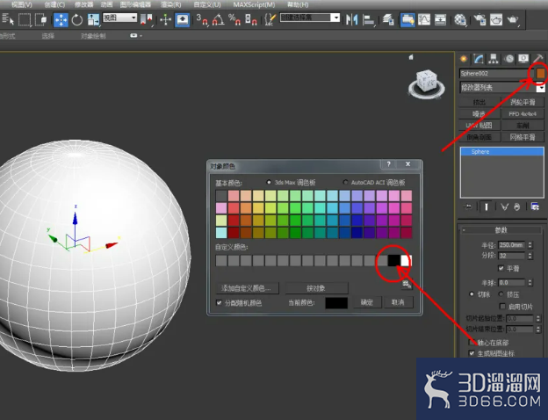The height and width of the screenshot is (420, 548).
Task: Click the Use Pivot Point Center icon
Action: coord(148,19)
